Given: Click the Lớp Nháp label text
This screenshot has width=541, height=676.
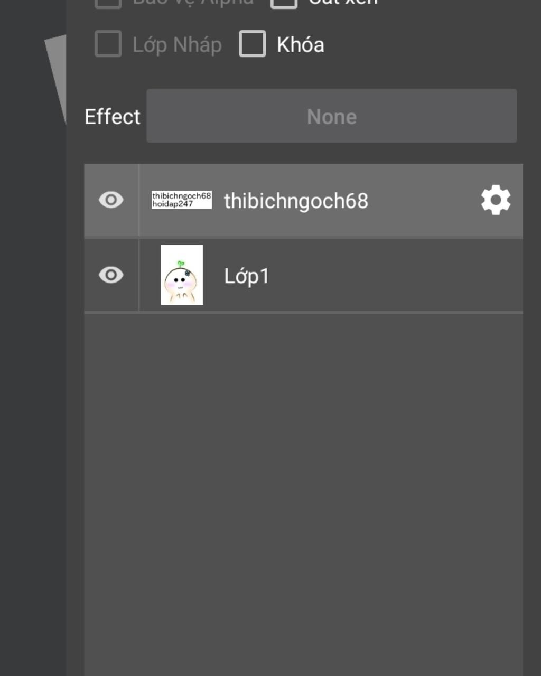Looking at the screenshot, I should click(x=177, y=45).
